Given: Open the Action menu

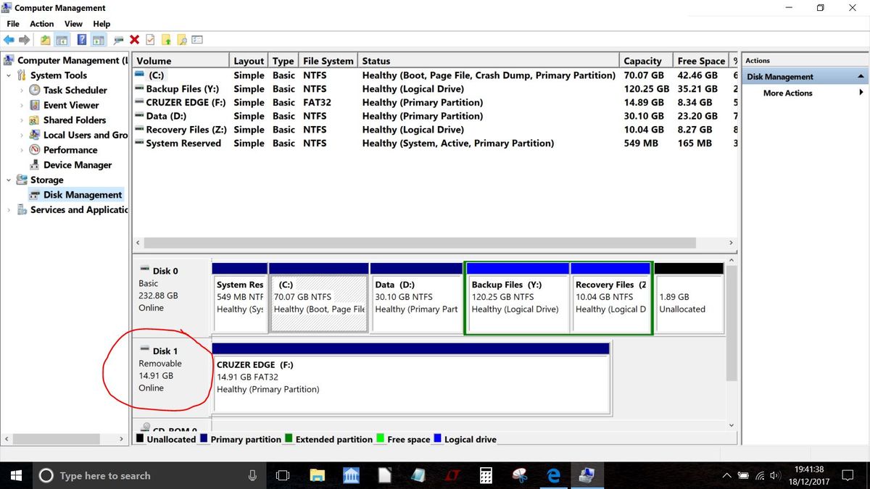Looking at the screenshot, I should click(41, 24).
